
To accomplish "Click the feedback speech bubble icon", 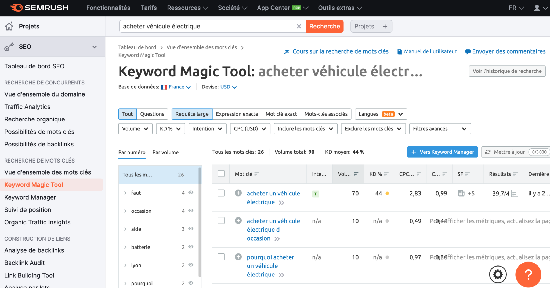I will tap(468, 52).
